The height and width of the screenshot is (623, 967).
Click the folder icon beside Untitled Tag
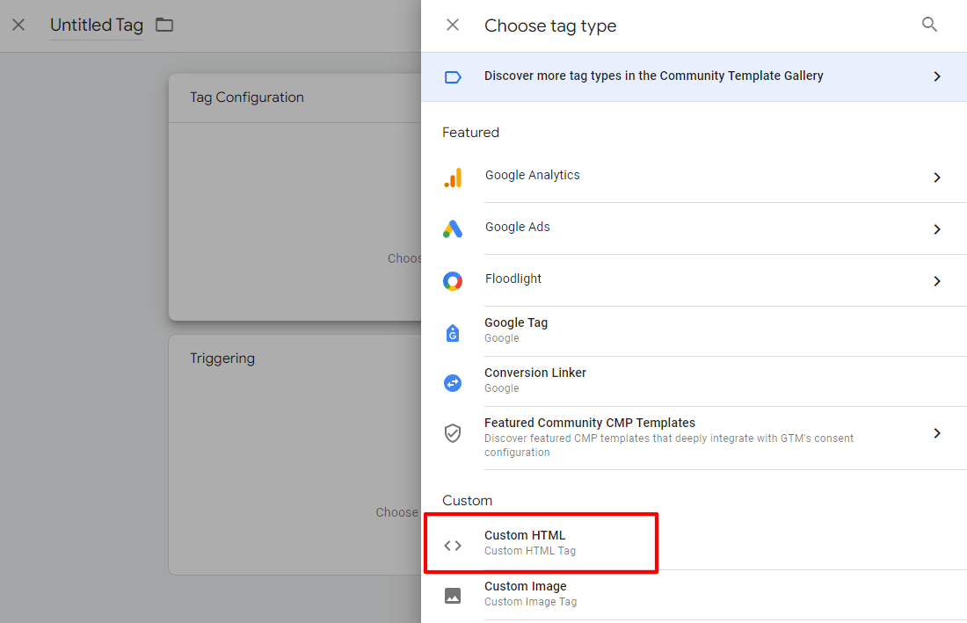click(164, 25)
